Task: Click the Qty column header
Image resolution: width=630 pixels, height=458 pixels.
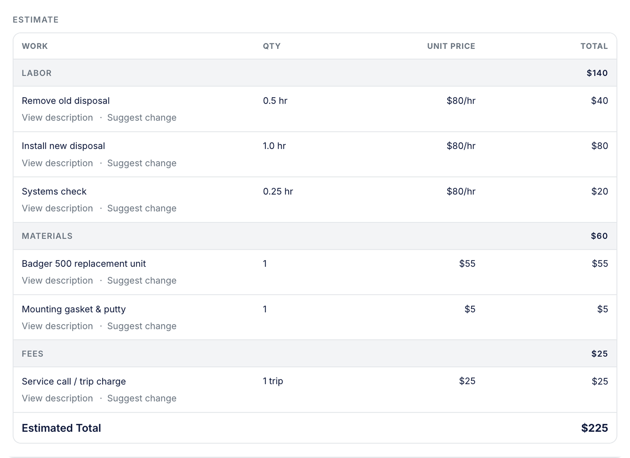Action: pyautogui.click(x=272, y=46)
